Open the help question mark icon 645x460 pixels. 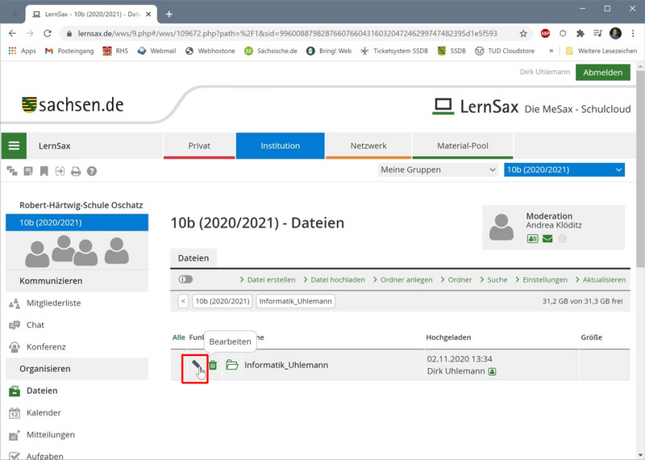(92, 171)
